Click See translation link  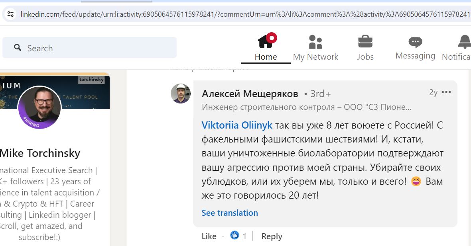tap(229, 213)
